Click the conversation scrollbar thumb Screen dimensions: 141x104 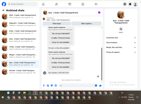(x=102, y=64)
